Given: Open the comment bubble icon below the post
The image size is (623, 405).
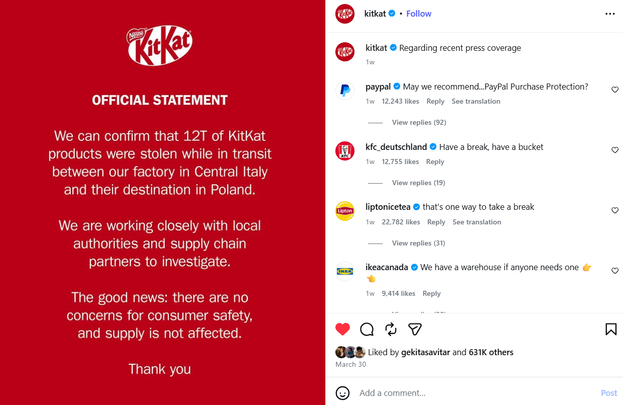Looking at the screenshot, I should 367,329.
